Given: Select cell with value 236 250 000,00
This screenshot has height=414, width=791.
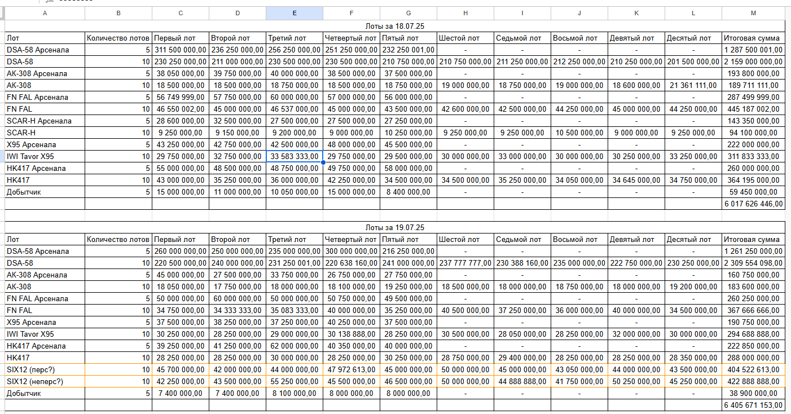Looking at the screenshot, I should [238, 50].
